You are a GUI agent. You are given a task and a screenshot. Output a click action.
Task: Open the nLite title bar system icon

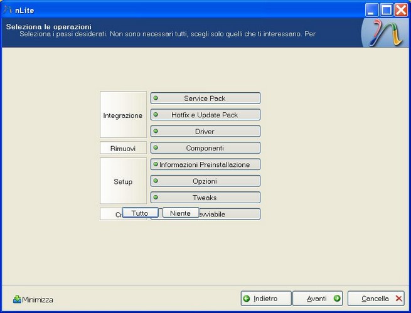(8, 9)
